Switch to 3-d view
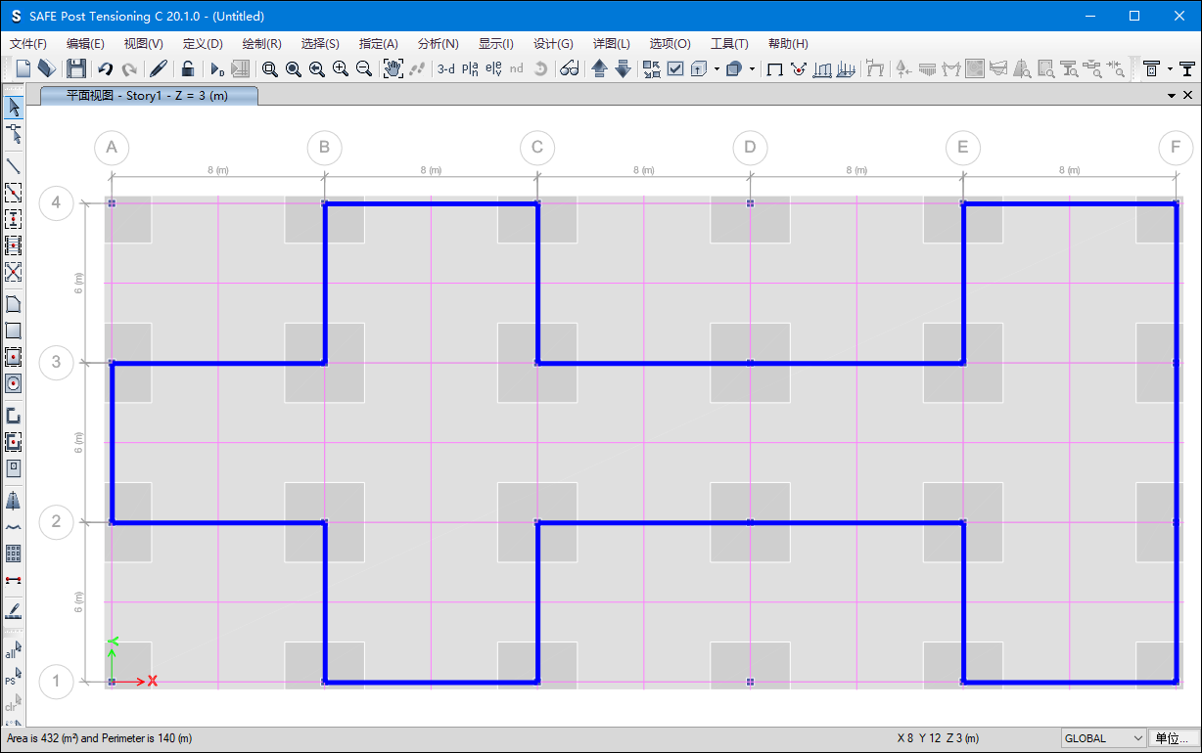 point(446,68)
